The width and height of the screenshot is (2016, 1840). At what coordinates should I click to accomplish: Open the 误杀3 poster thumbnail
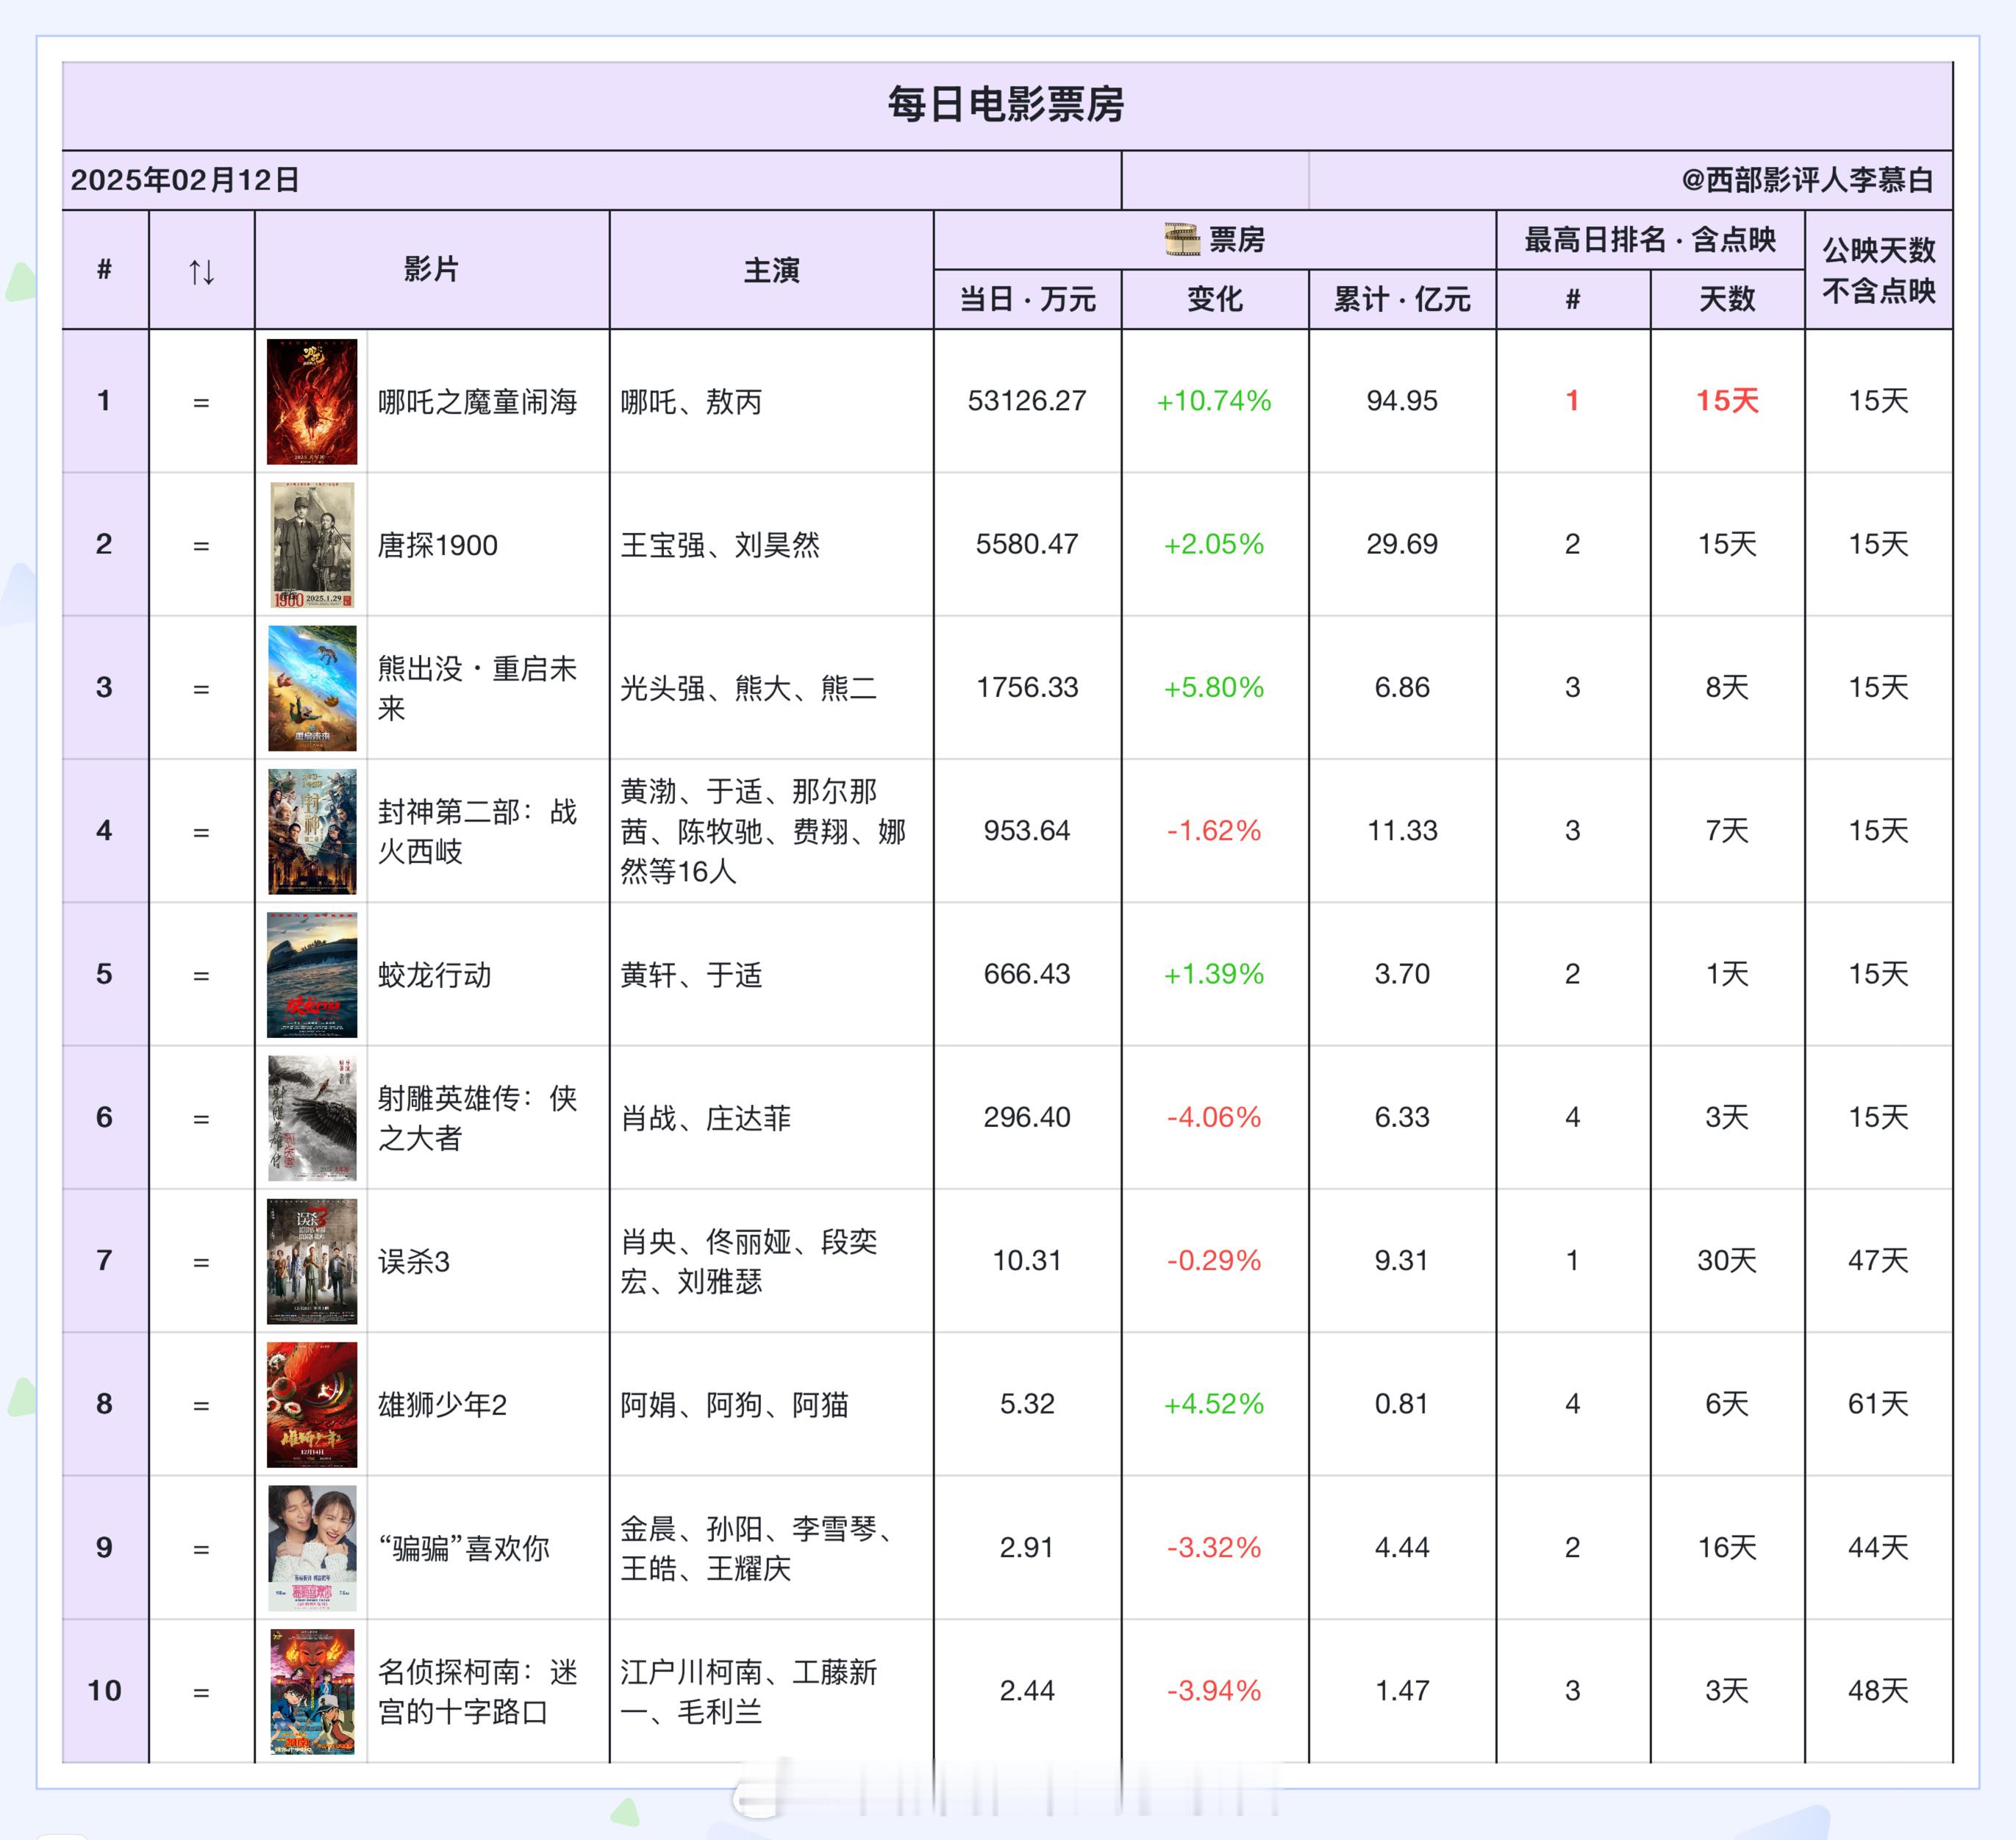[x=312, y=1261]
